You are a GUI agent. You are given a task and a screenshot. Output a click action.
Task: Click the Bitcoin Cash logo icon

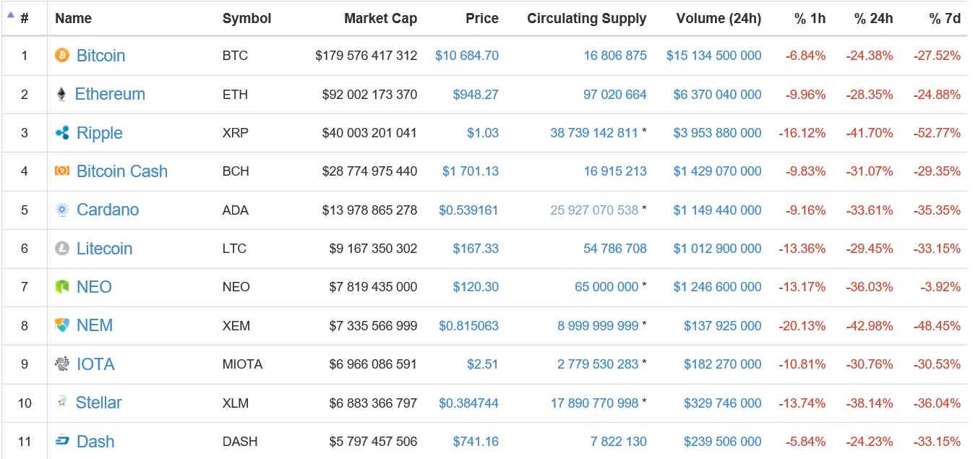coord(62,171)
